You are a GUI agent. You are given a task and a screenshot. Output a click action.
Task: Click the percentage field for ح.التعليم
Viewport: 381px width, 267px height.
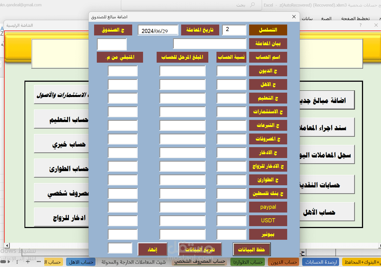click(231, 98)
